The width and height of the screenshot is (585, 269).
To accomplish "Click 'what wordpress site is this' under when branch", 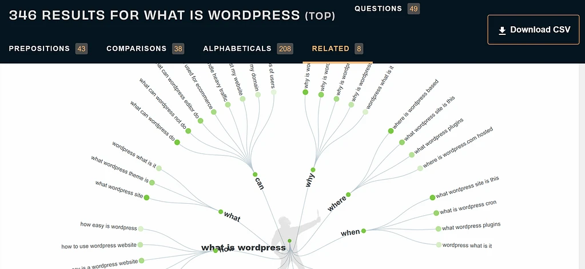I will (467, 187).
